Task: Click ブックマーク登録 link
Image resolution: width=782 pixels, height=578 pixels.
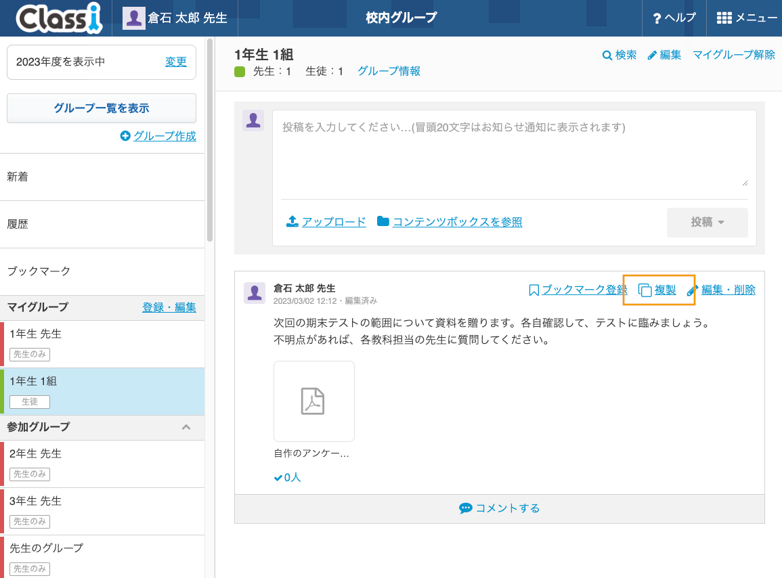Action: pos(584,290)
